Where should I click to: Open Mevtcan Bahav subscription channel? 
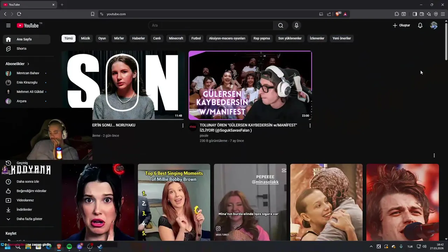27,73
